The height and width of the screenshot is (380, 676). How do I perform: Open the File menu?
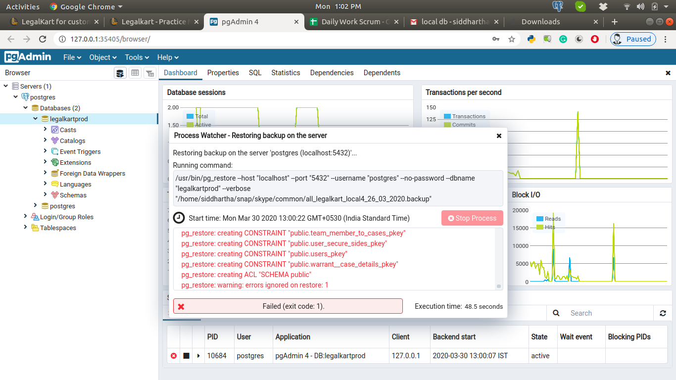[x=72, y=57]
